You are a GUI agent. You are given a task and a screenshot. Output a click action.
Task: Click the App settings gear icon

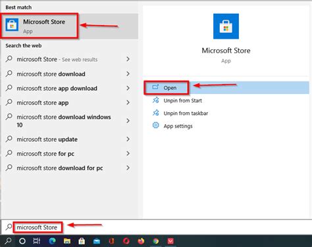pos(156,125)
